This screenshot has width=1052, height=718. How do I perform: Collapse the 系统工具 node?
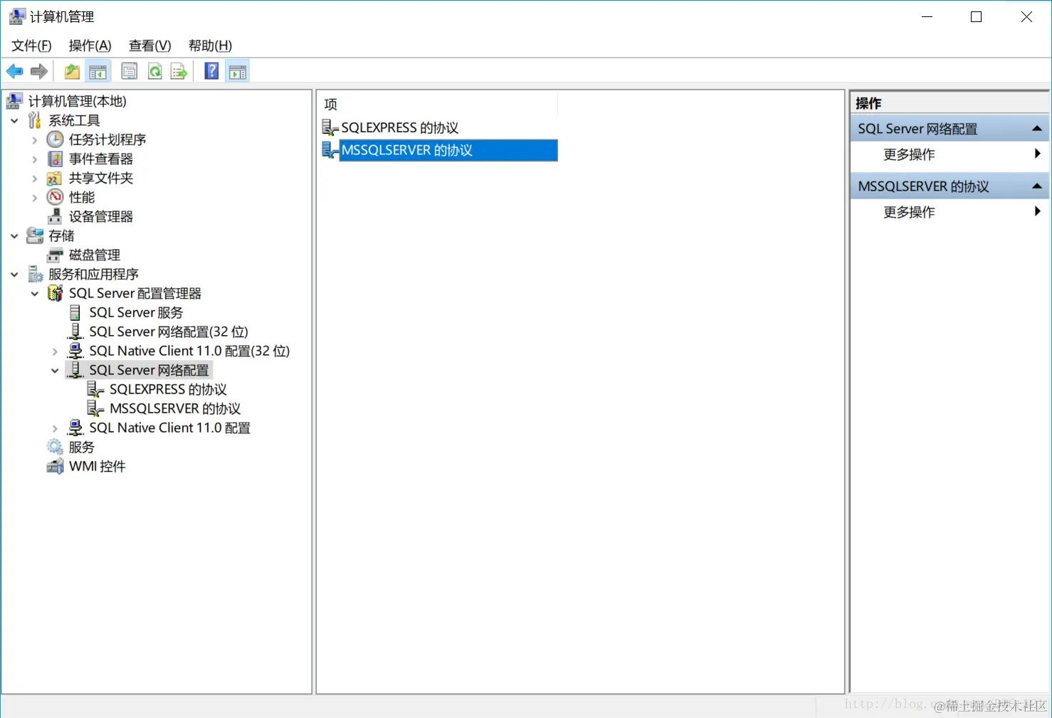14,120
